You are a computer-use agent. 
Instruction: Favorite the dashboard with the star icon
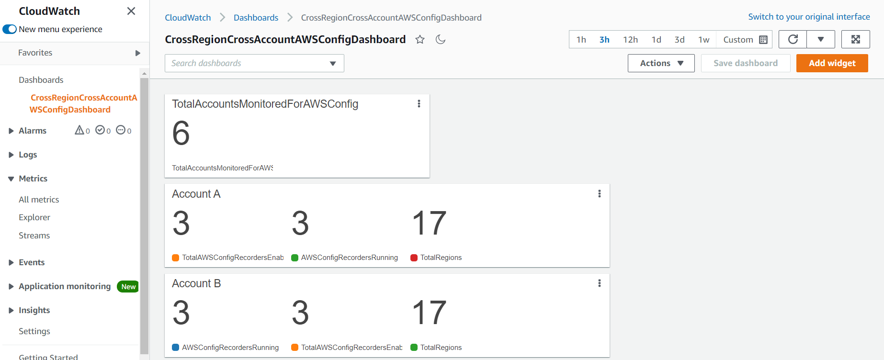[420, 39]
